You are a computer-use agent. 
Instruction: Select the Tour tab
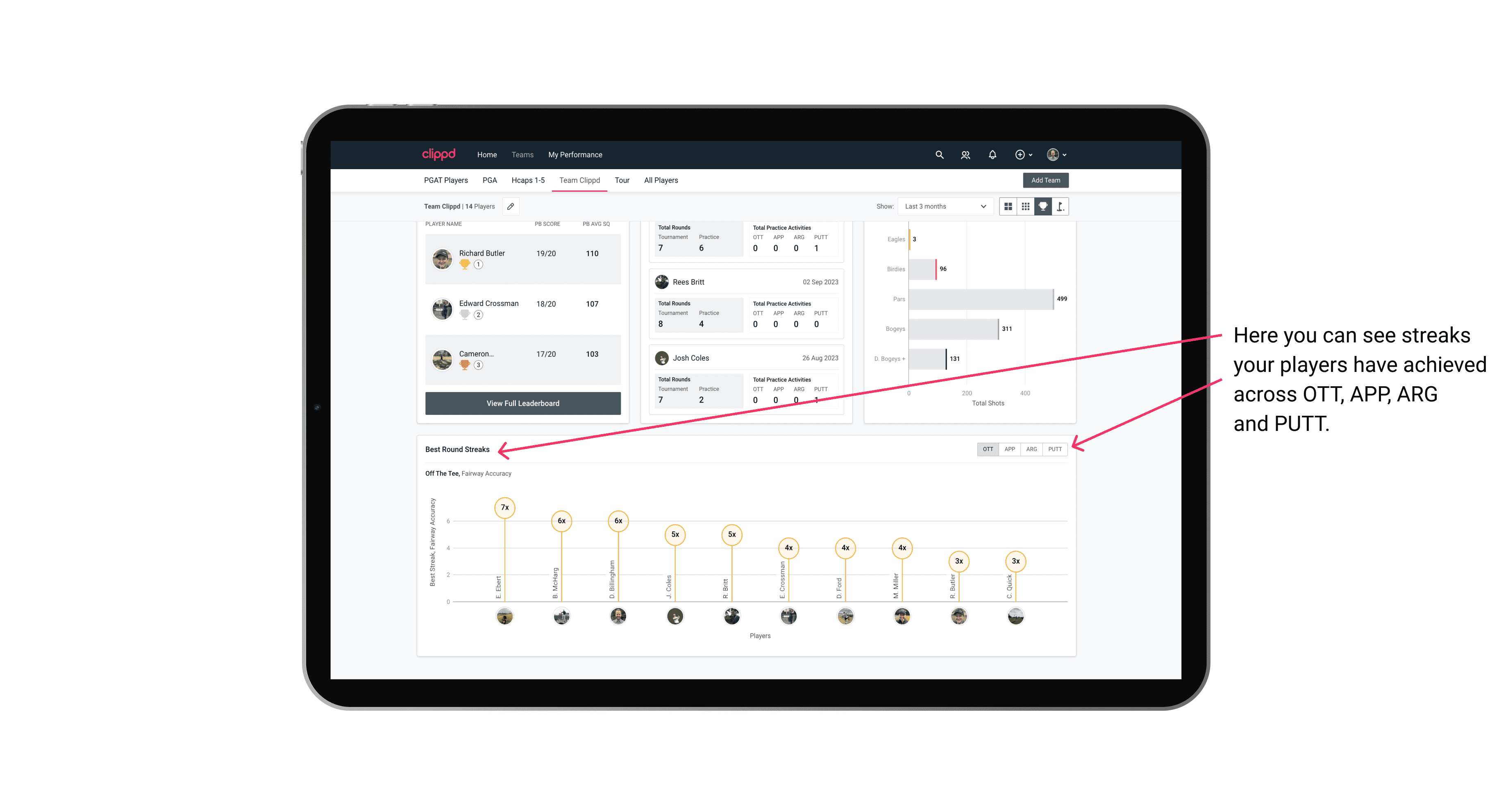coord(619,180)
